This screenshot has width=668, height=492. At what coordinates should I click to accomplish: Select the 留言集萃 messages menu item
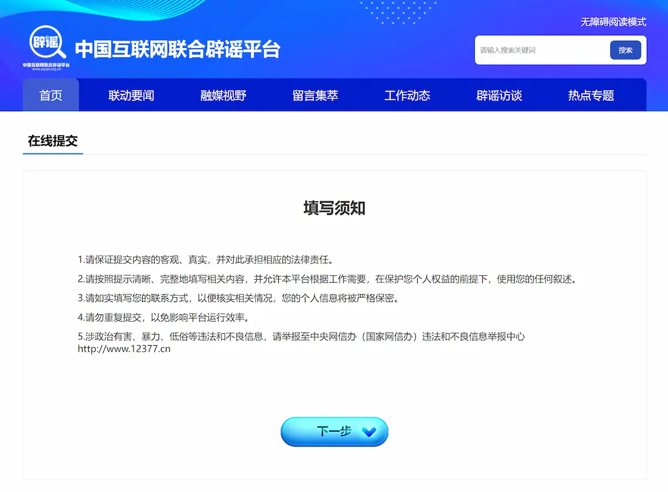315,95
